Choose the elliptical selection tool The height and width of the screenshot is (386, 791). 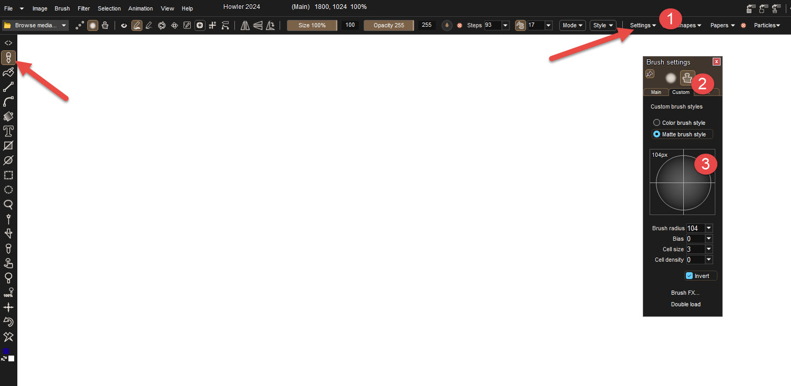point(8,190)
